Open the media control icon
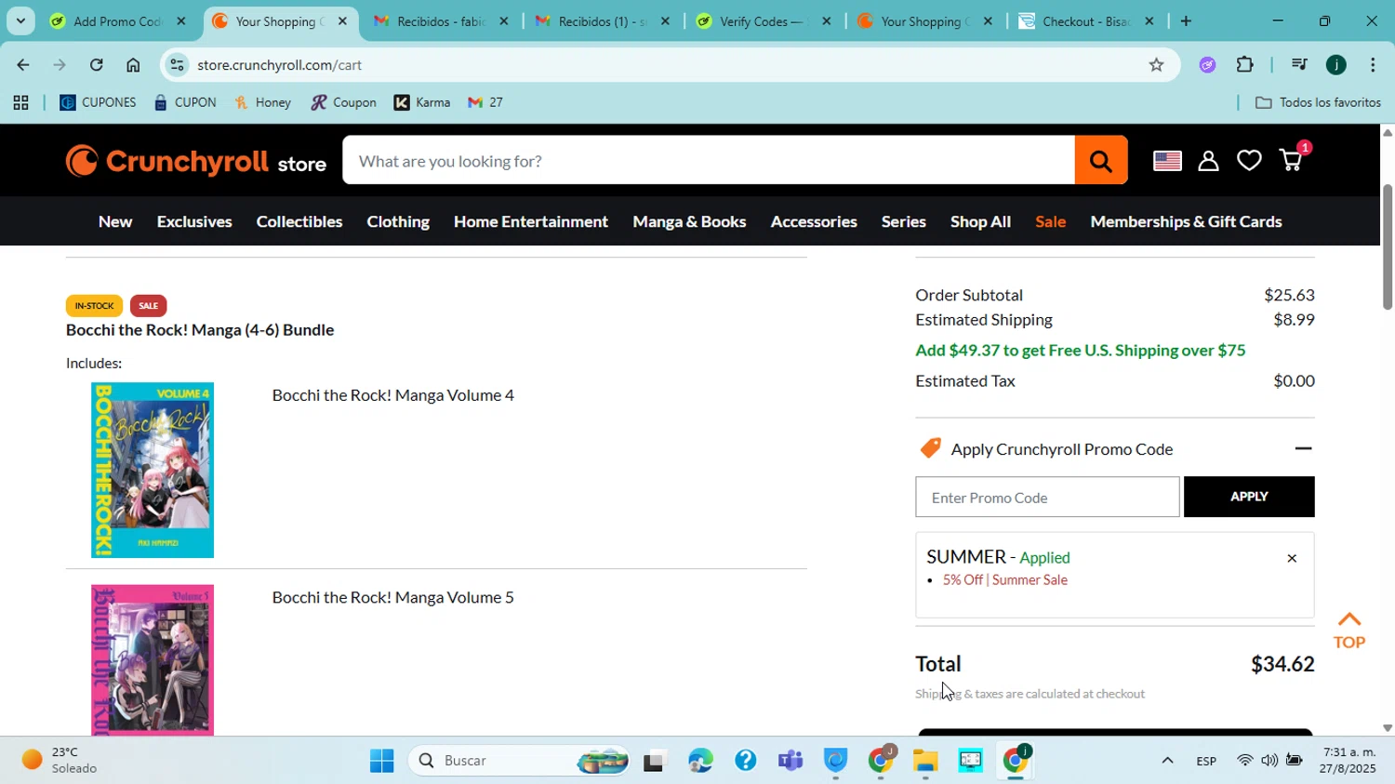 1299,65
